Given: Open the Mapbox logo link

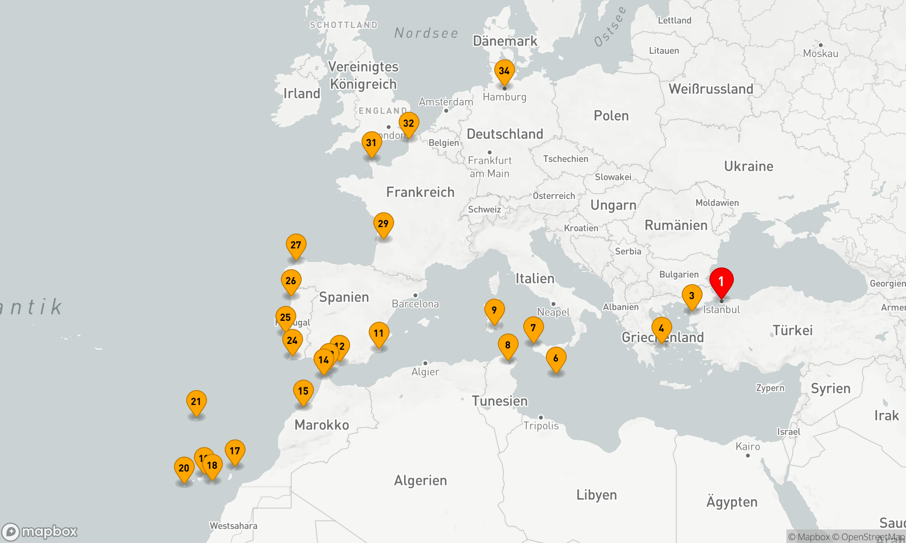Looking at the screenshot, I should click(40, 531).
